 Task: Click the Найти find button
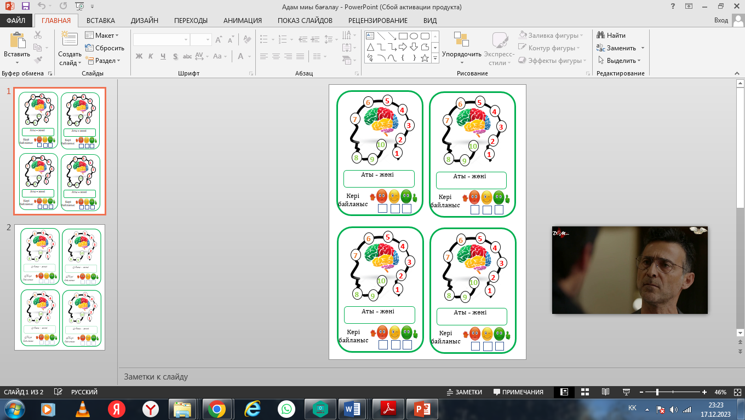[611, 36]
